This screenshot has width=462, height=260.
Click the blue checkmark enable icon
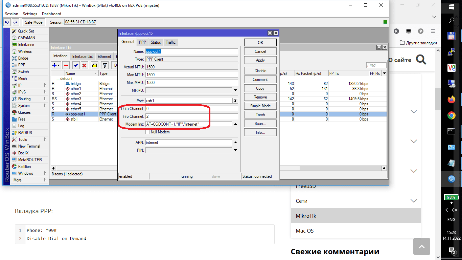coord(76,65)
